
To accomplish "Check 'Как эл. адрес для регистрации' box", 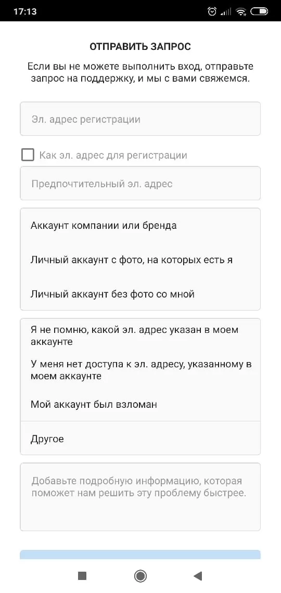I will pos(28,155).
